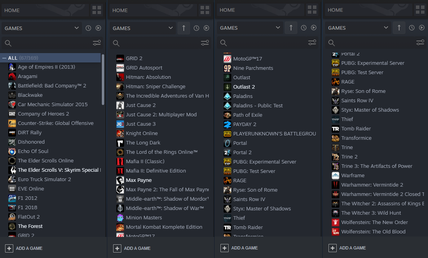Select the Path of Exile icon
The height and width of the screenshot is (258, 428).
[227, 115]
